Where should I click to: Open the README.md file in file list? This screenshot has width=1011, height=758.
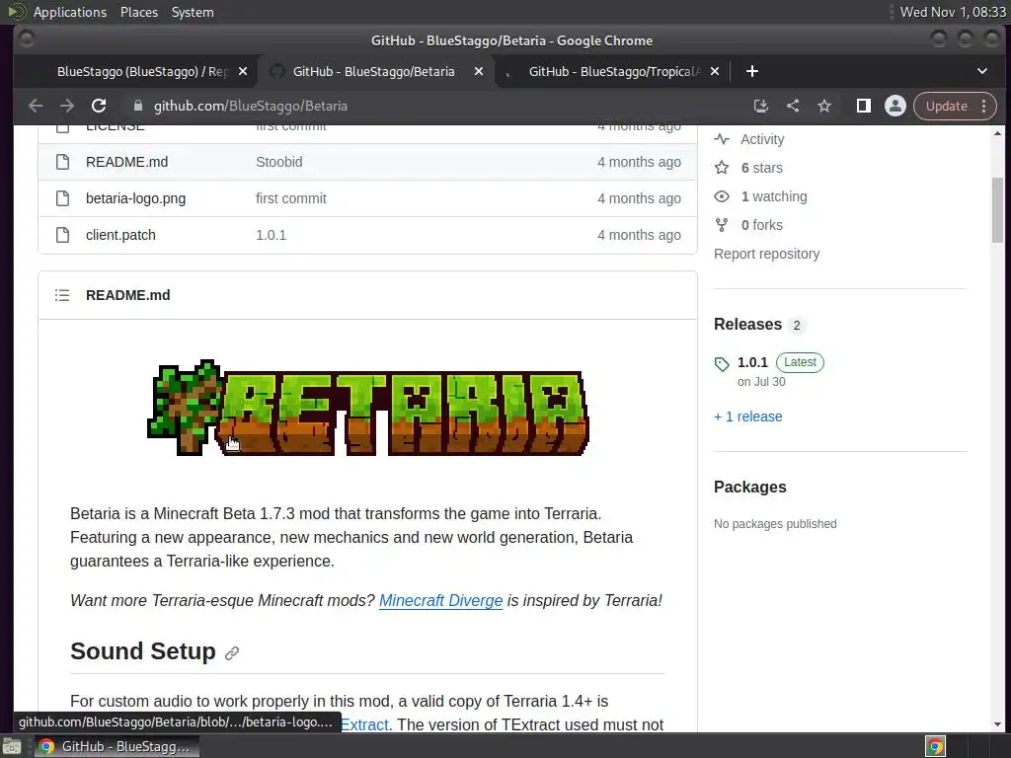(x=126, y=162)
